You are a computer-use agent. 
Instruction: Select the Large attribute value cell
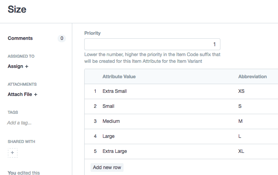108,136
